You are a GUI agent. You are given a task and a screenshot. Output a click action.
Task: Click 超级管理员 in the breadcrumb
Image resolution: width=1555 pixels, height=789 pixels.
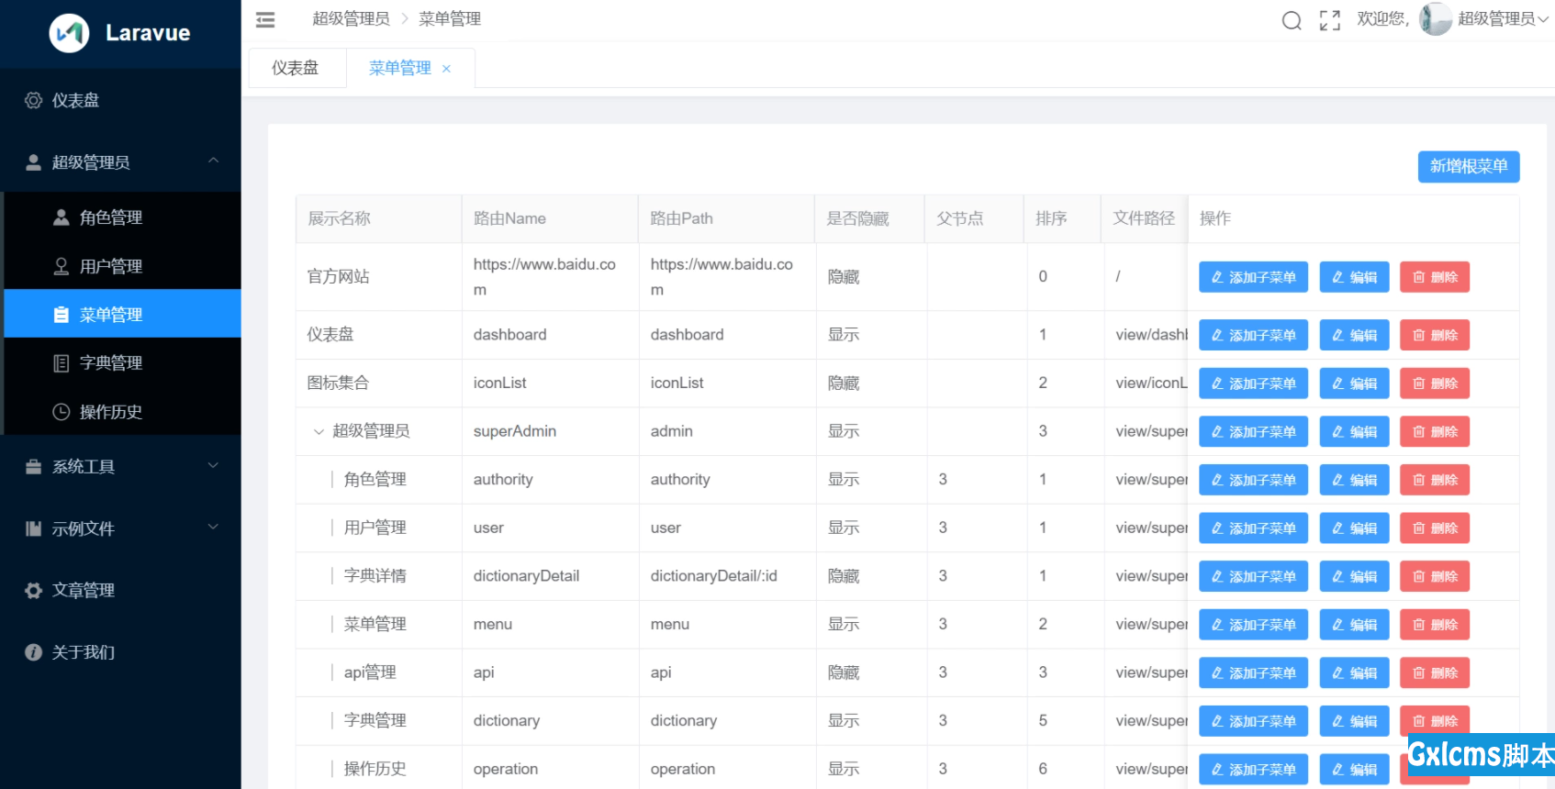(351, 19)
